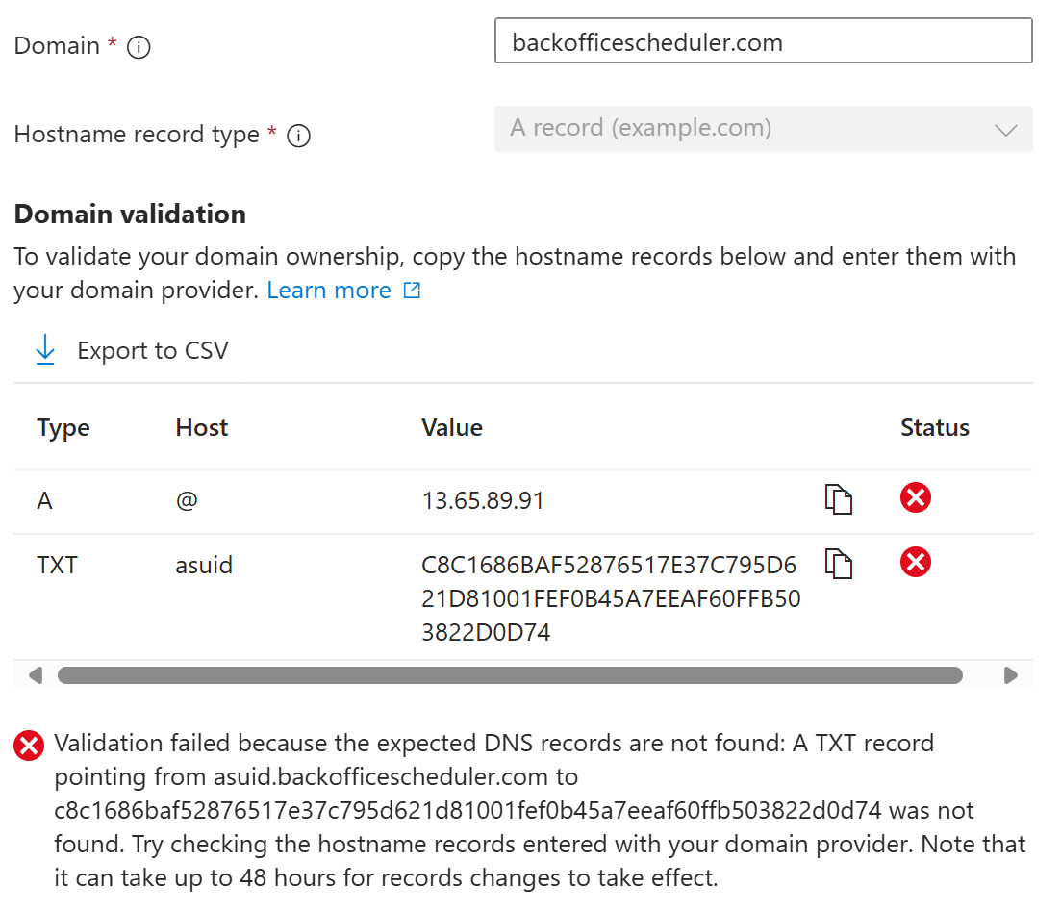Click the left scroll arrow below the table
Screen dimensions: 1061x912
click(35, 675)
